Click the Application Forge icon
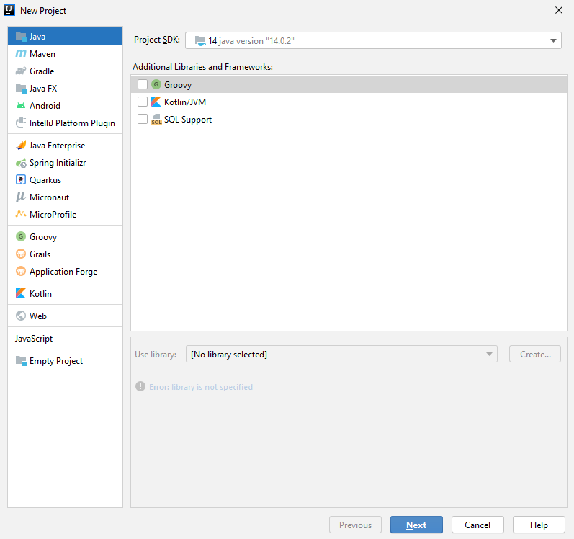The height and width of the screenshot is (539, 574). pyautogui.click(x=21, y=272)
